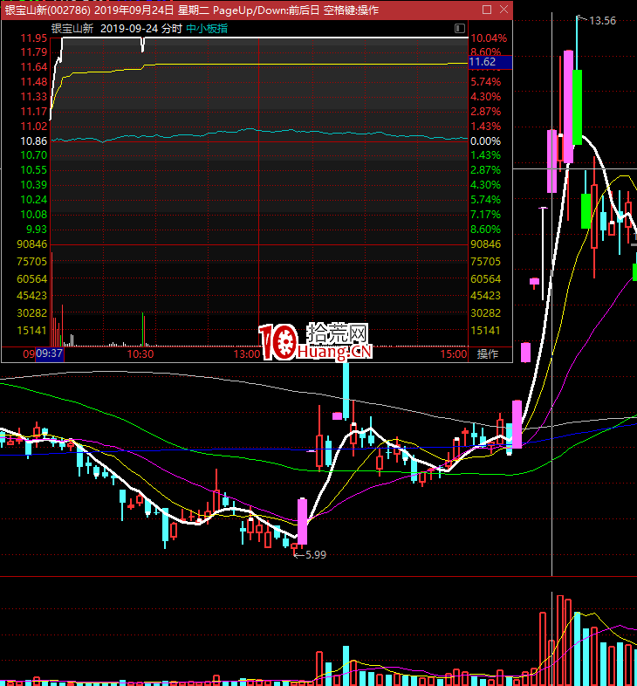The height and width of the screenshot is (686, 637).
Task: Click the 9.93 bottom price label
Action: pos(37,230)
